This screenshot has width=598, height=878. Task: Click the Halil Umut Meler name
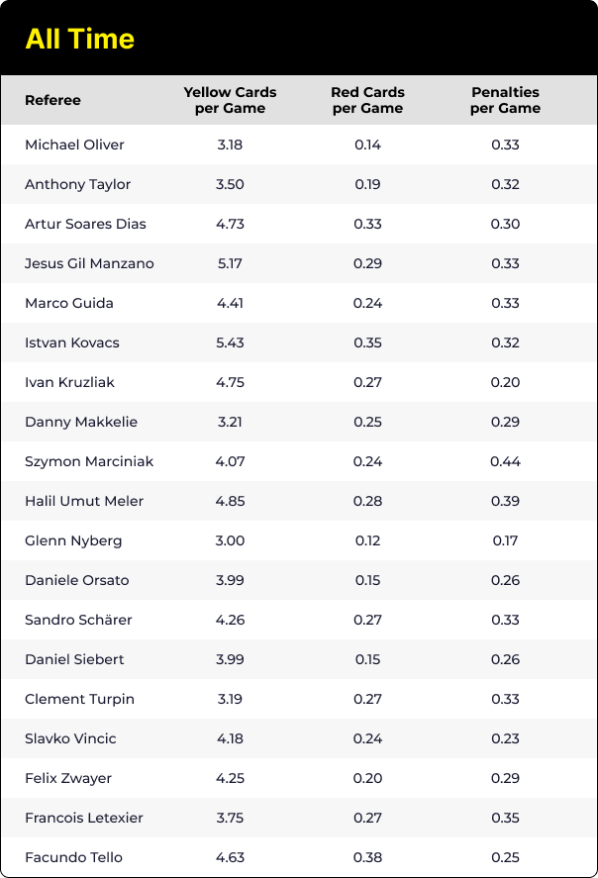84,501
